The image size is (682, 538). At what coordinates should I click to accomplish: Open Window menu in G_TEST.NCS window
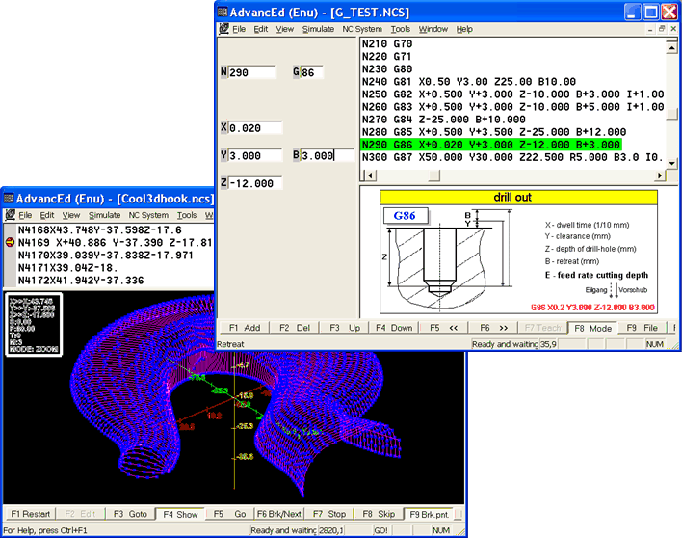click(433, 29)
